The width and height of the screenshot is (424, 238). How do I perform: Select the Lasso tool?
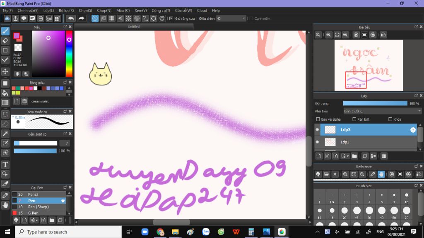[5, 124]
